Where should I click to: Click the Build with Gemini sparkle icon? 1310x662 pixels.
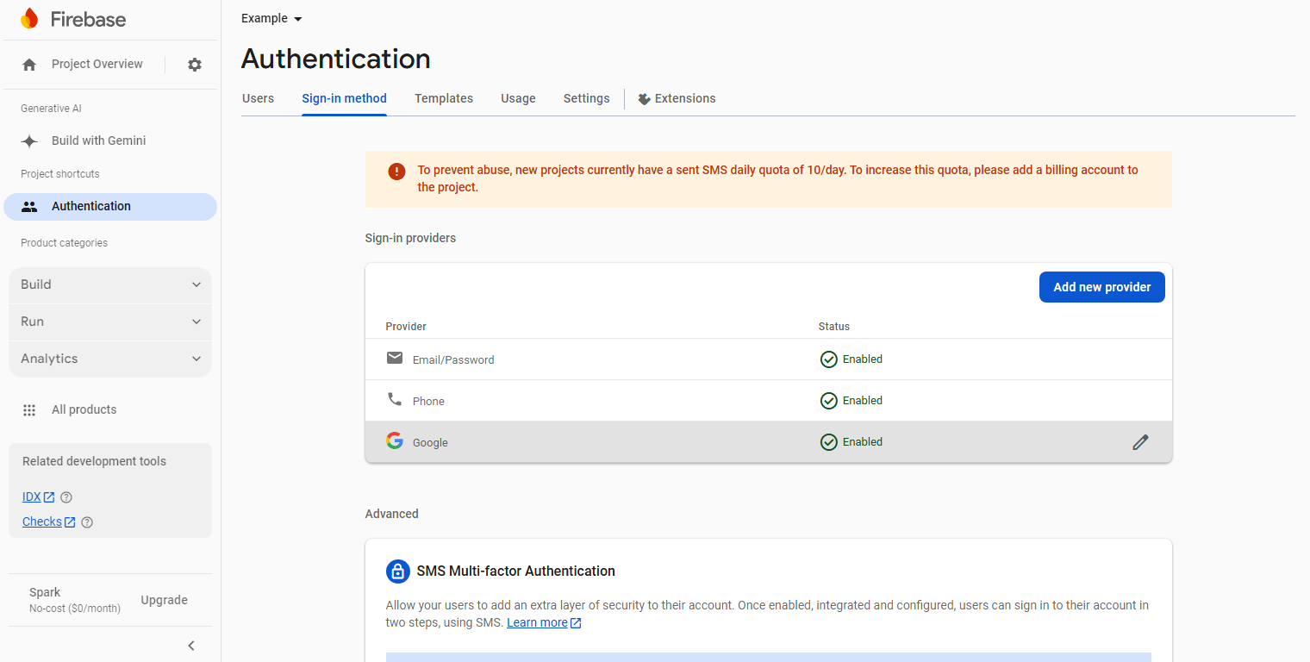click(29, 141)
